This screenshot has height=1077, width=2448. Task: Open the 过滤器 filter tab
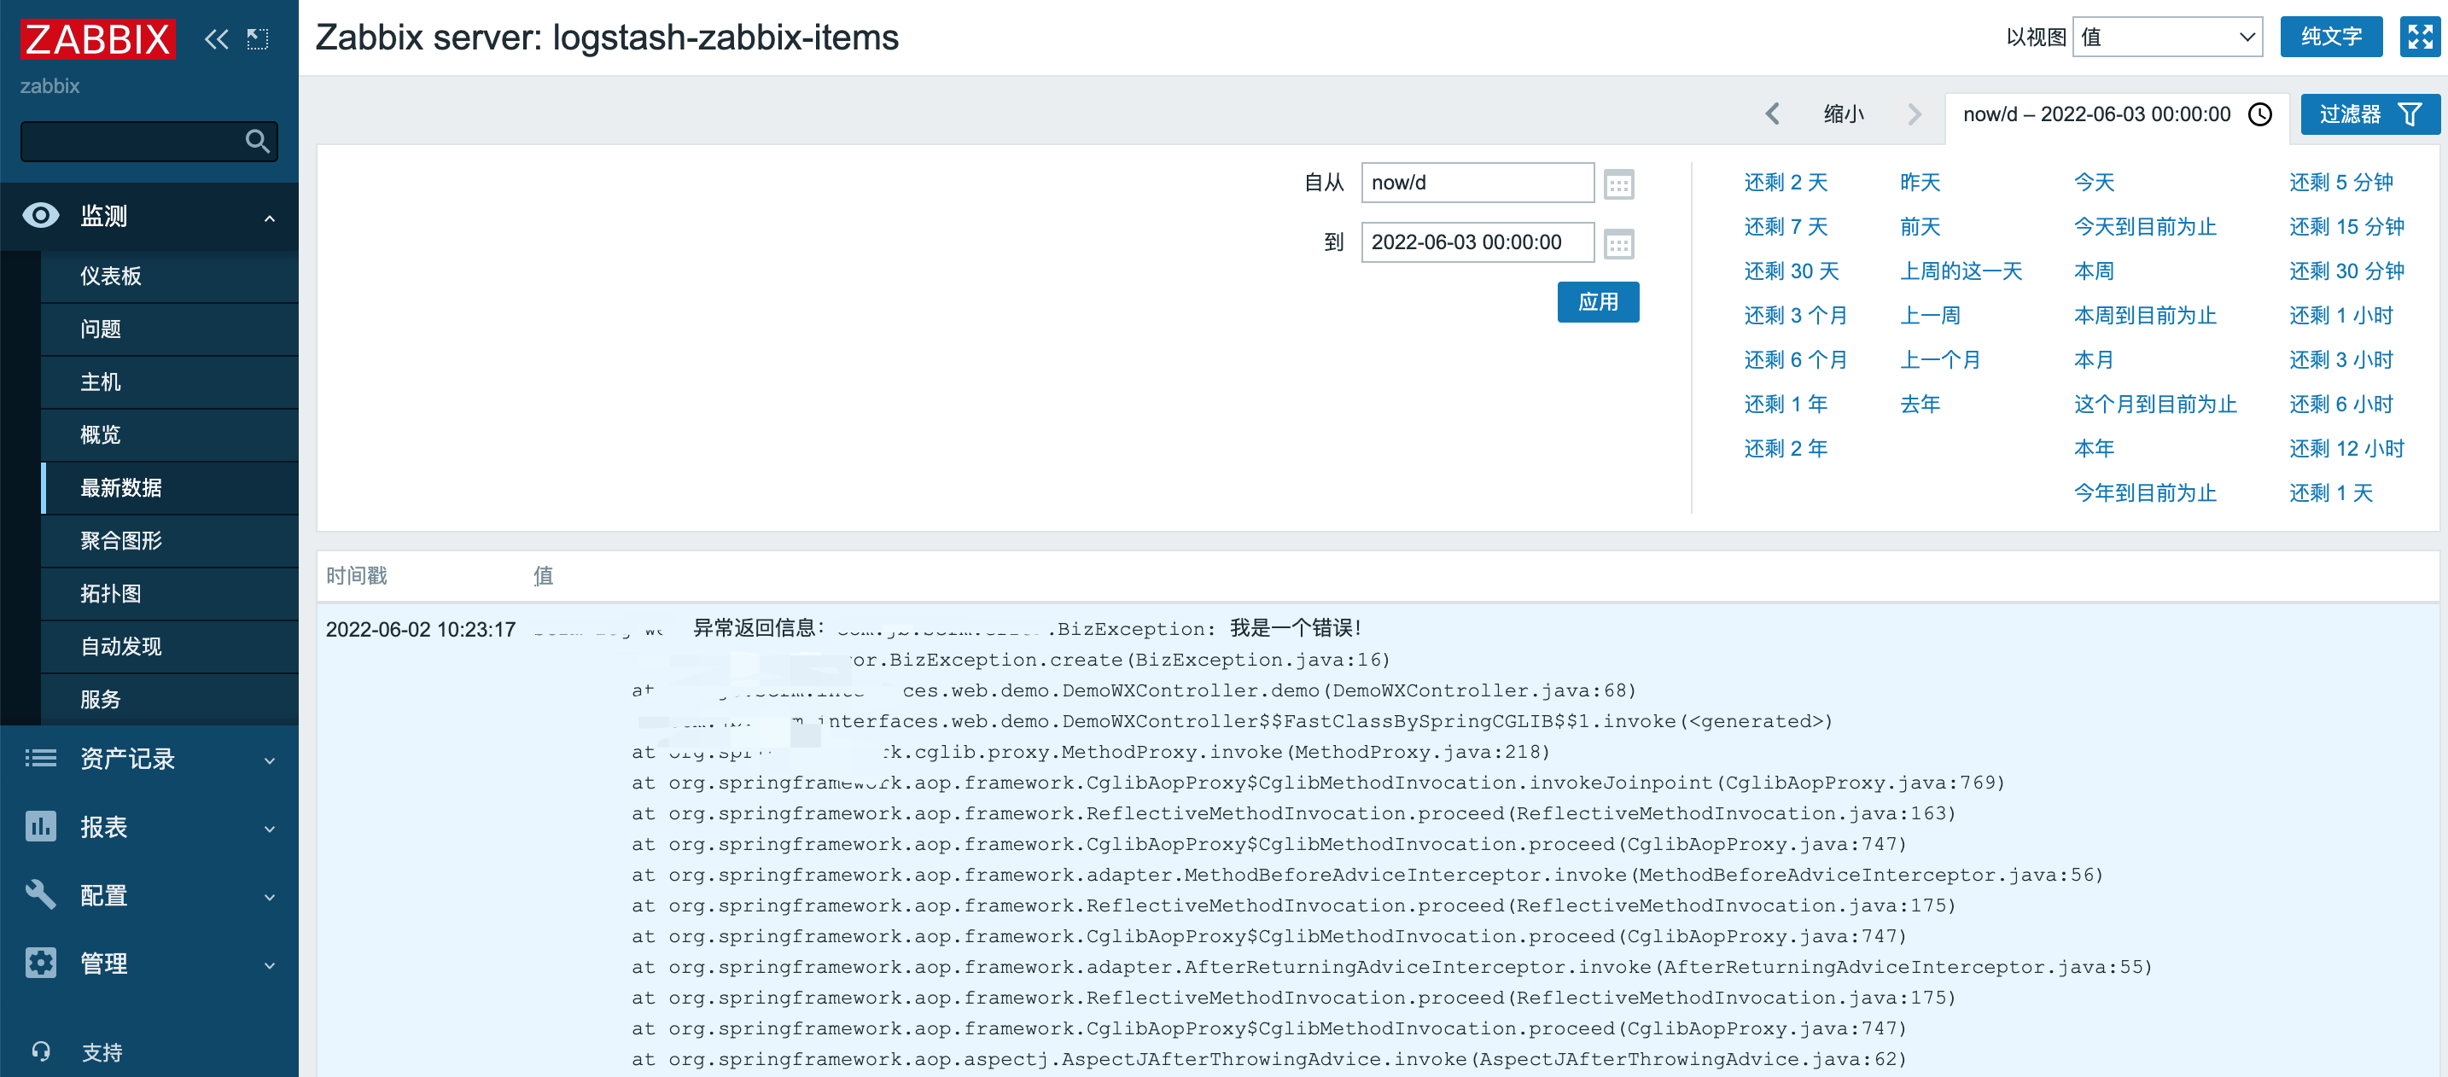point(2369,114)
